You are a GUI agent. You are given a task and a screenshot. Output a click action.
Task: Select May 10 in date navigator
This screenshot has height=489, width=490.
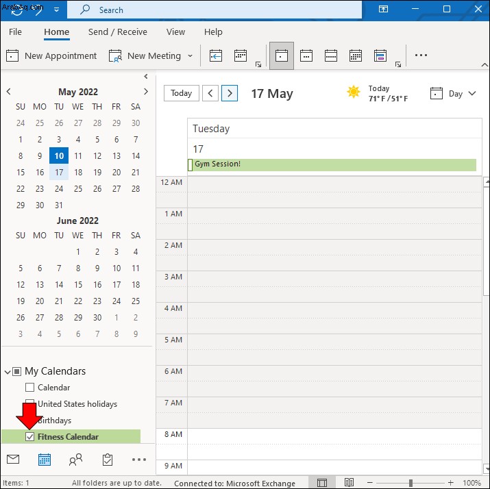[59, 156]
